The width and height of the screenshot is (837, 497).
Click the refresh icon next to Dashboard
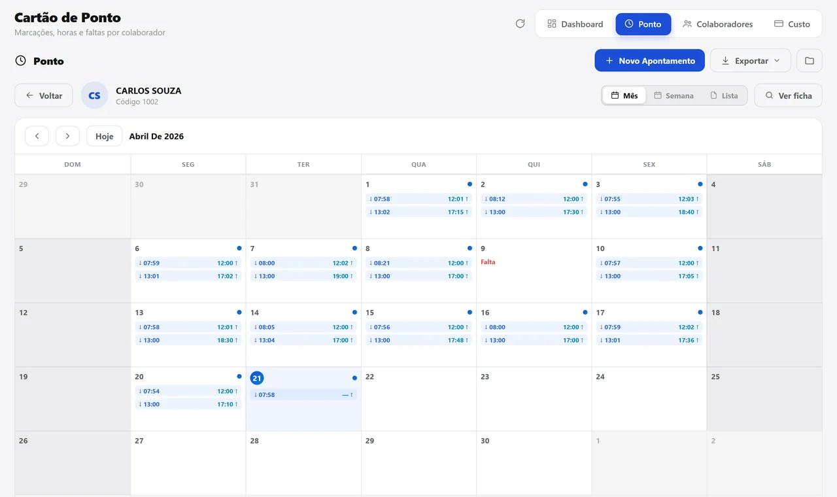tap(520, 24)
